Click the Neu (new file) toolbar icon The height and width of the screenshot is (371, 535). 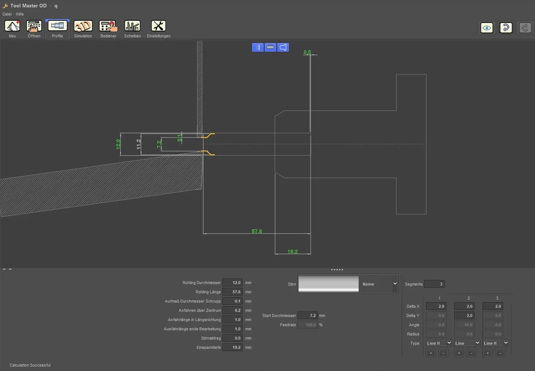tap(12, 26)
